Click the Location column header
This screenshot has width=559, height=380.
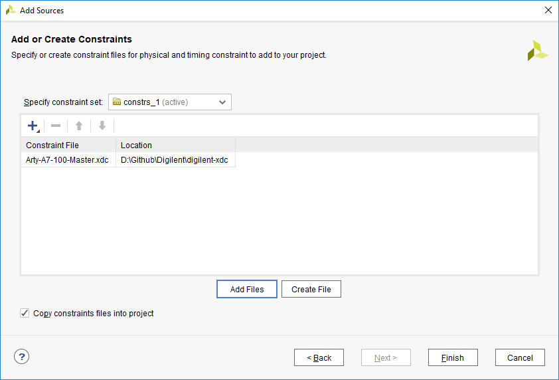pyautogui.click(x=175, y=145)
